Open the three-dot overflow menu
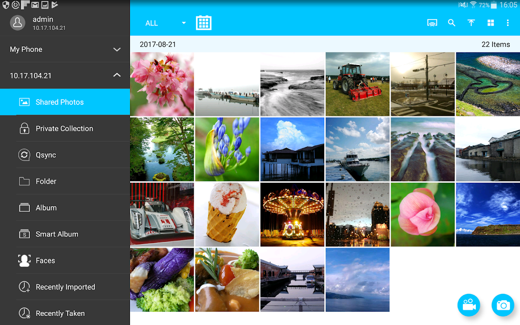The image size is (520, 325). pyautogui.click(x=507, y=23)
